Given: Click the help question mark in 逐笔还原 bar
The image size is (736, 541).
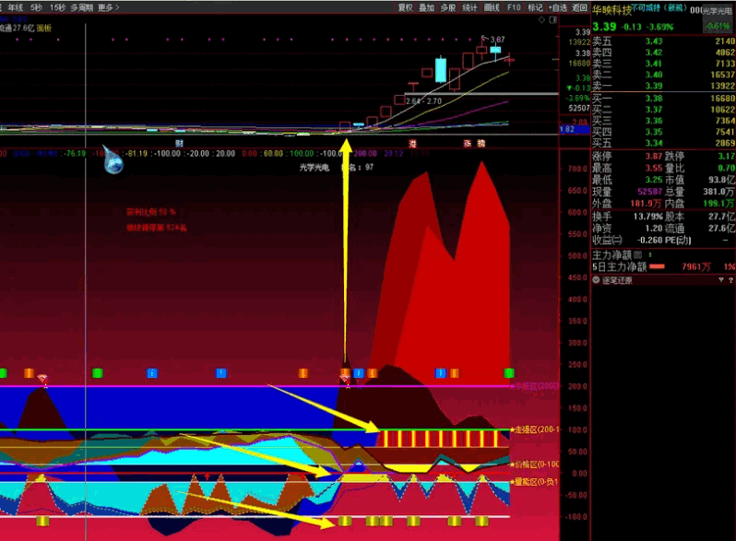Looking at the screenshot, I should coord(730,280).
